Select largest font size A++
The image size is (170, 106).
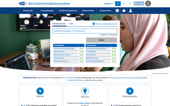pos(130,4)
